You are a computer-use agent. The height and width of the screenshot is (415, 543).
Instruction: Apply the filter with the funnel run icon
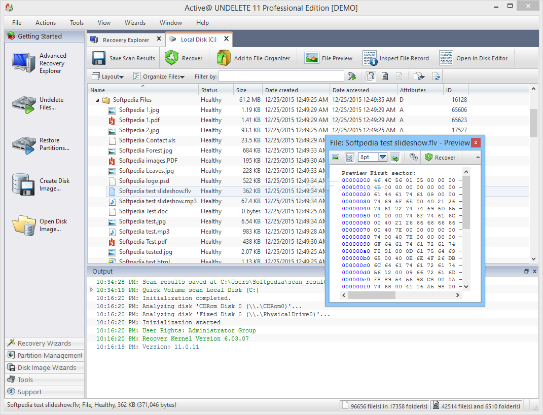(352, 76)
